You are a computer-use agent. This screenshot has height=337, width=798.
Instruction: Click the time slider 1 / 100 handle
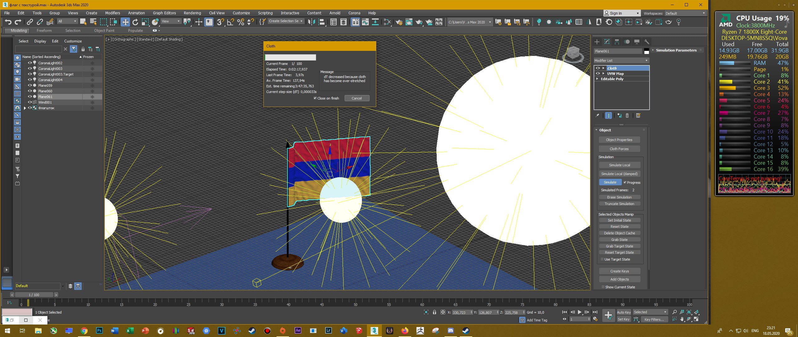[34, 295]
